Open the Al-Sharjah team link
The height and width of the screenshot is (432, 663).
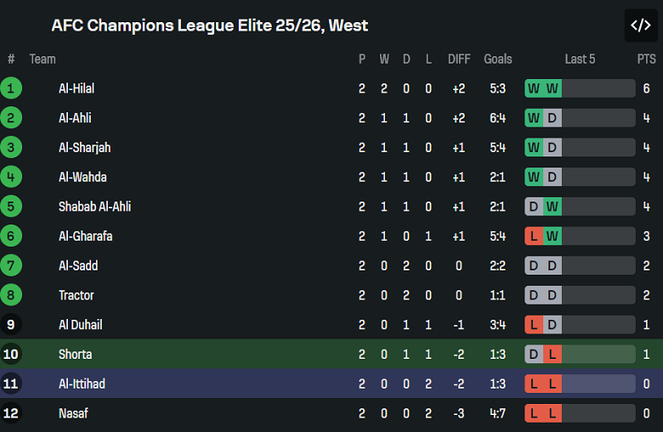(84, 147)
